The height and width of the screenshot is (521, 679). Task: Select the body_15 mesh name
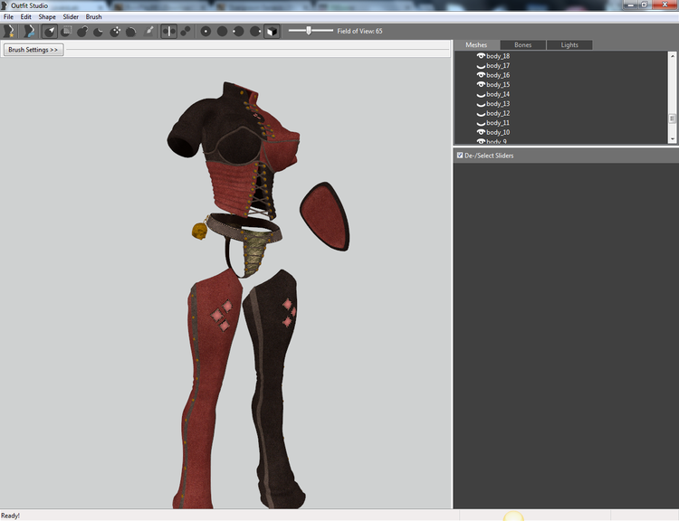pos(498,84)
